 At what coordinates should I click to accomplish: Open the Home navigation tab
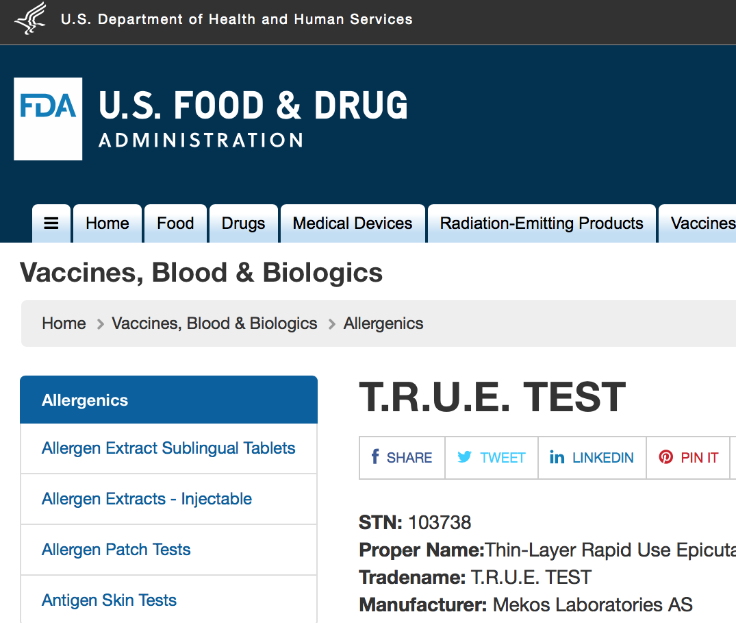pyautogui.click(x=107, y=223)
